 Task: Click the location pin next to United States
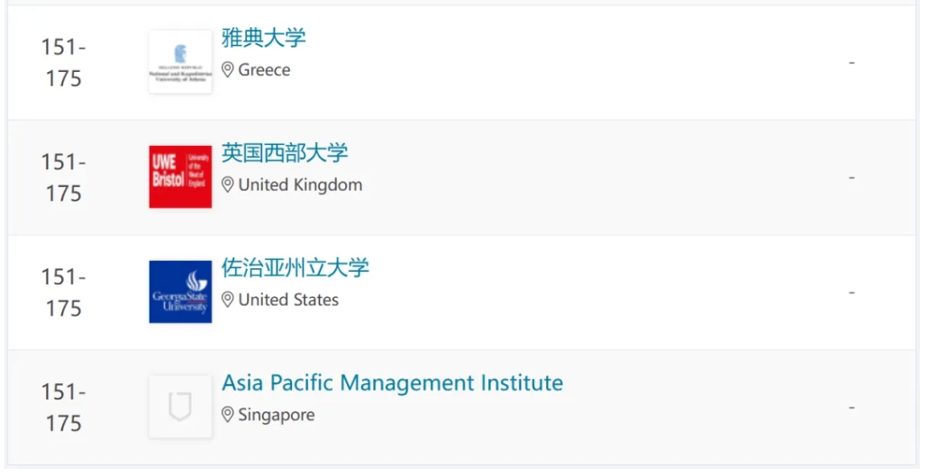tap(228, 300)
